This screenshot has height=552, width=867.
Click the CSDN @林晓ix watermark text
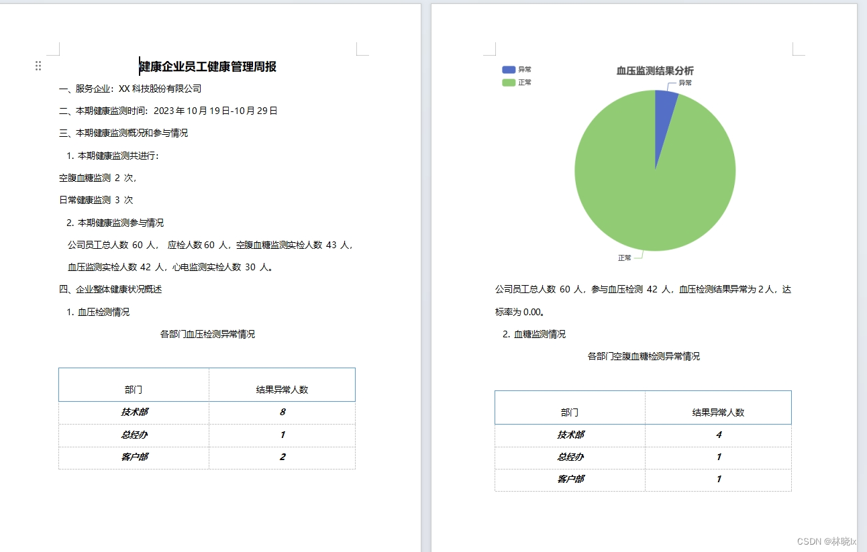tap(827, 541)
